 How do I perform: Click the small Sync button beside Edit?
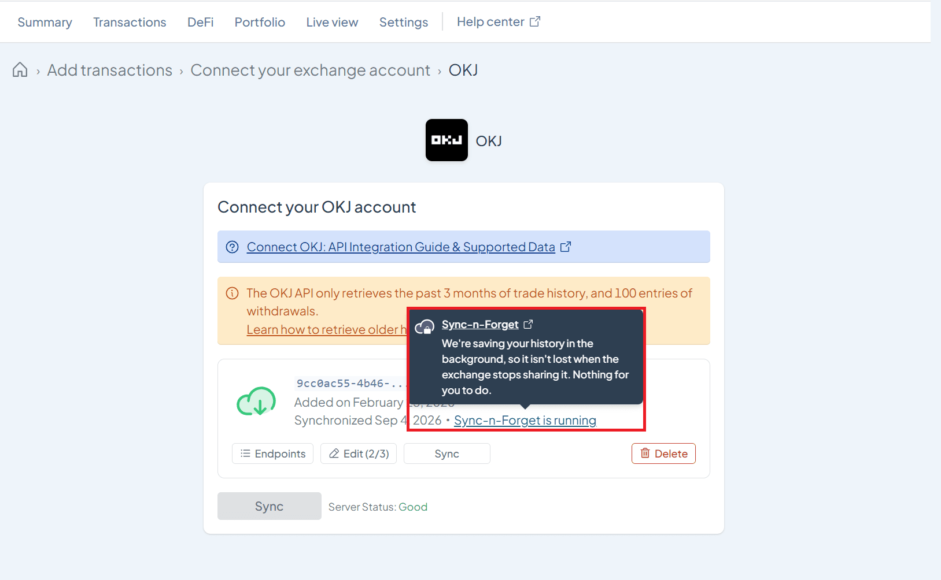point(447,453)
